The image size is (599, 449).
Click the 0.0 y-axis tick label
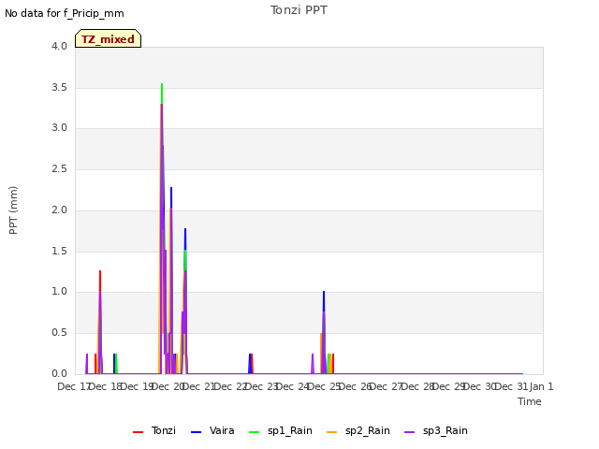point(59,373)
